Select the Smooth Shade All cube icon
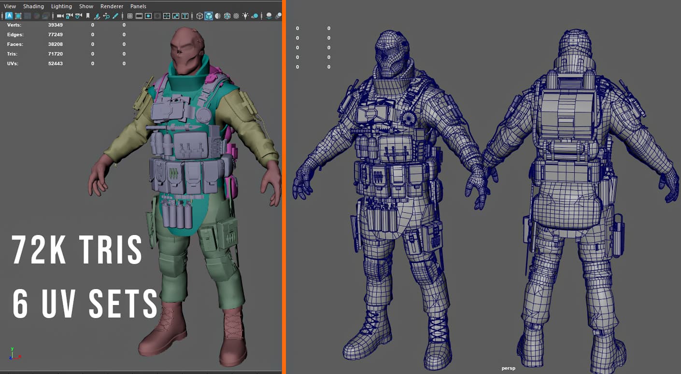Screen dimensions: 681x374 (209, 16)
